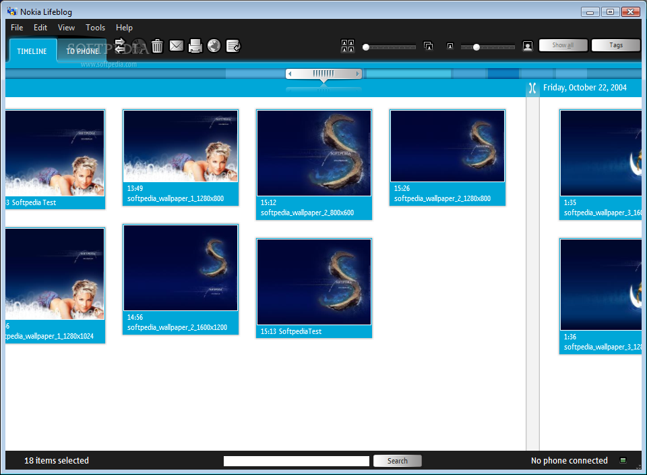647x475 pixels.
Task: Click the Friday, October 22, 2004 date header
Action: pos(585,88)
